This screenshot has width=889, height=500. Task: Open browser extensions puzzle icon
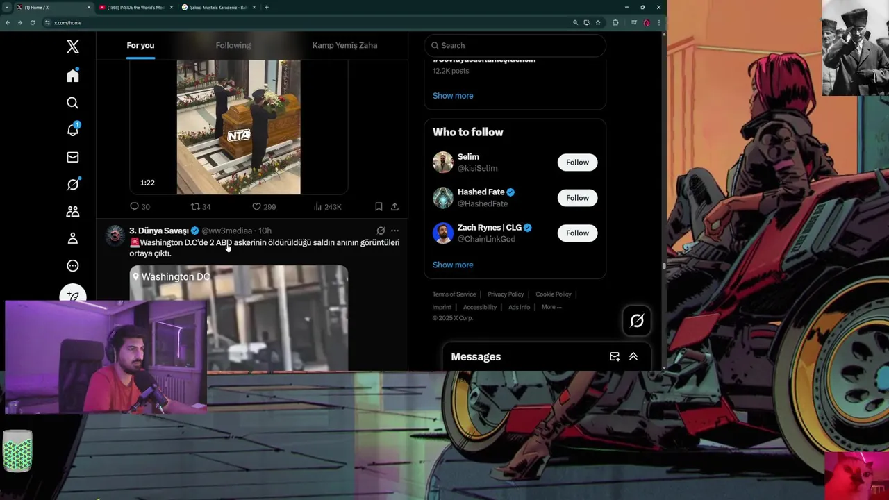click(615, 22)
